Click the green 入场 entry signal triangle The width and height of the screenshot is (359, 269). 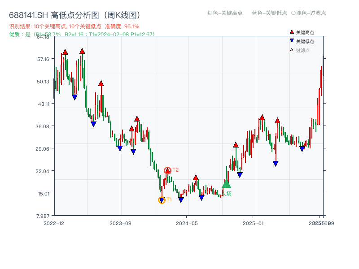pos(227,185)
